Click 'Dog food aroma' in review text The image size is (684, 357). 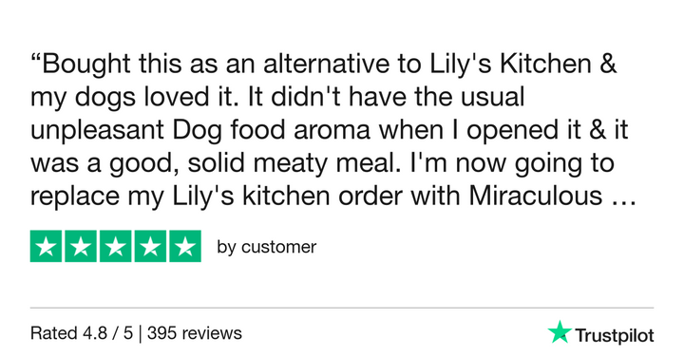(x=272, y=130)
